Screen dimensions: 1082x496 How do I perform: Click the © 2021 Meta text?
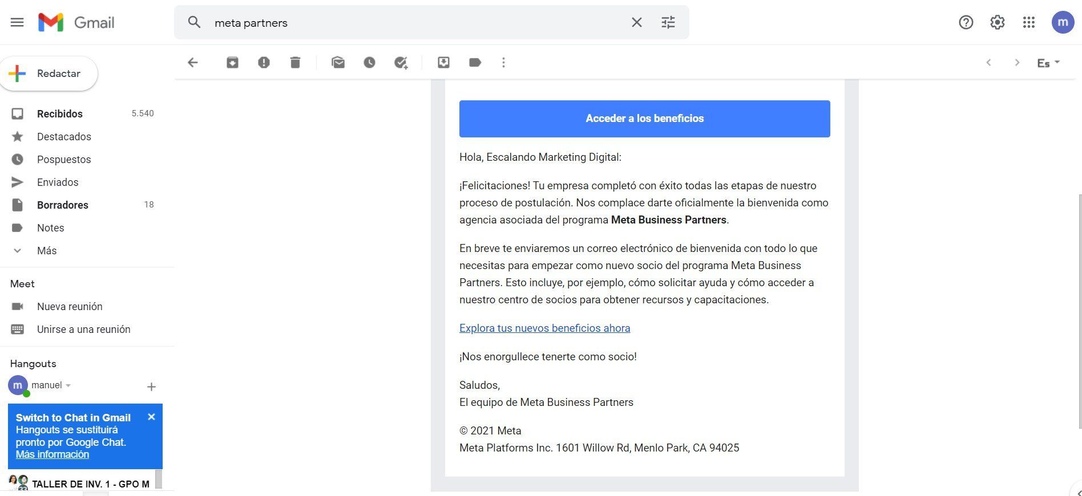click(x=490, y=431)
